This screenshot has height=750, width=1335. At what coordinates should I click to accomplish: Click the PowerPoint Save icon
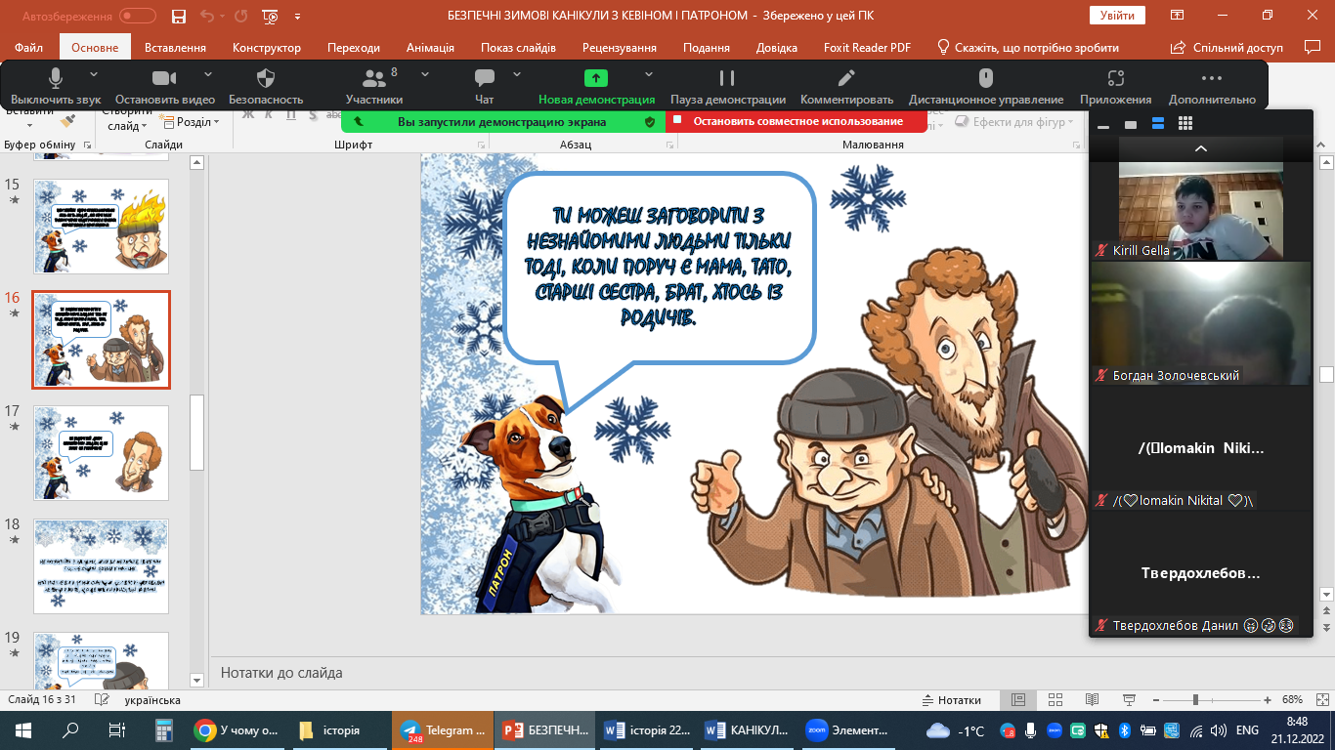[179, 17]
